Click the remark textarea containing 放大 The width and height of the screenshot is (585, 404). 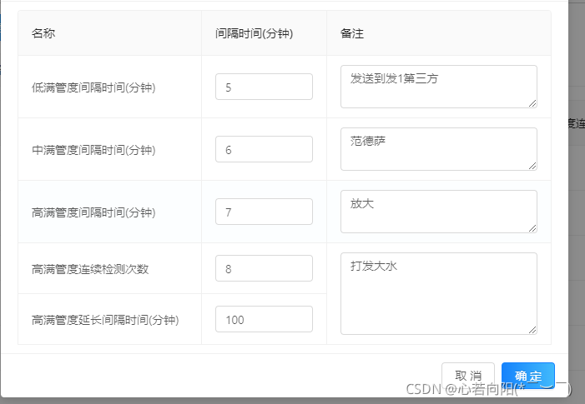pyautogui.click(x=439, y=212)
